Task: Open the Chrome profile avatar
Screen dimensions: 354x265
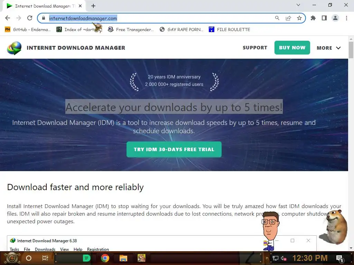Action: 335,18
